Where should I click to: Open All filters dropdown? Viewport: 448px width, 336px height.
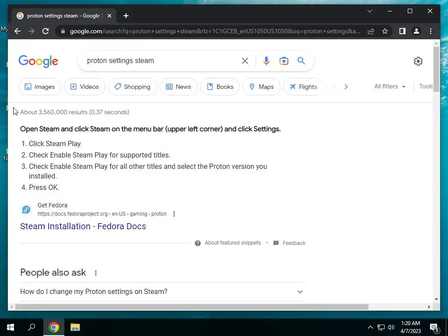coord(390,86)
